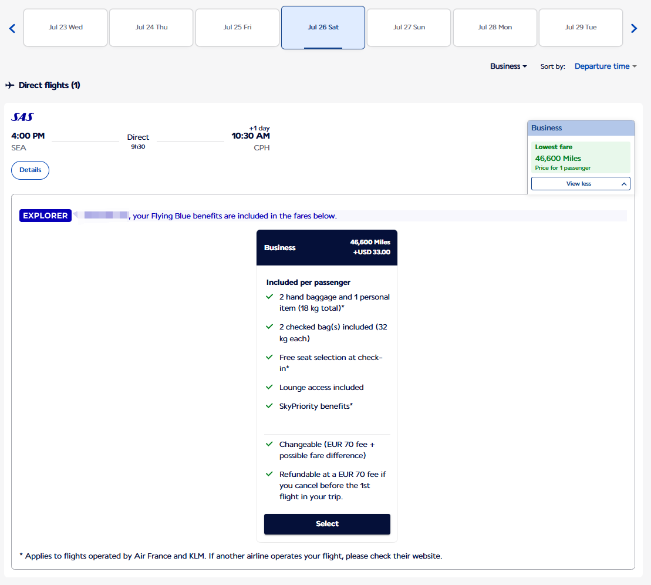Click the 'Changeable (EUR 70 fee' text
The height and width of the screenshot is (585, 651).
click(x=327, y=450)
